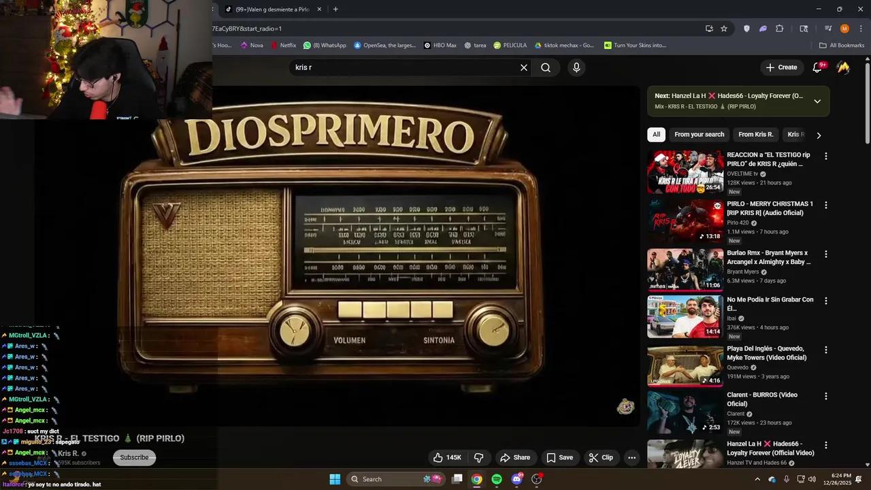Open the Turn Your Skins into bookmark
Image resolution: width=871 pixels, height=490 pixels.
[x=636, y=46]
